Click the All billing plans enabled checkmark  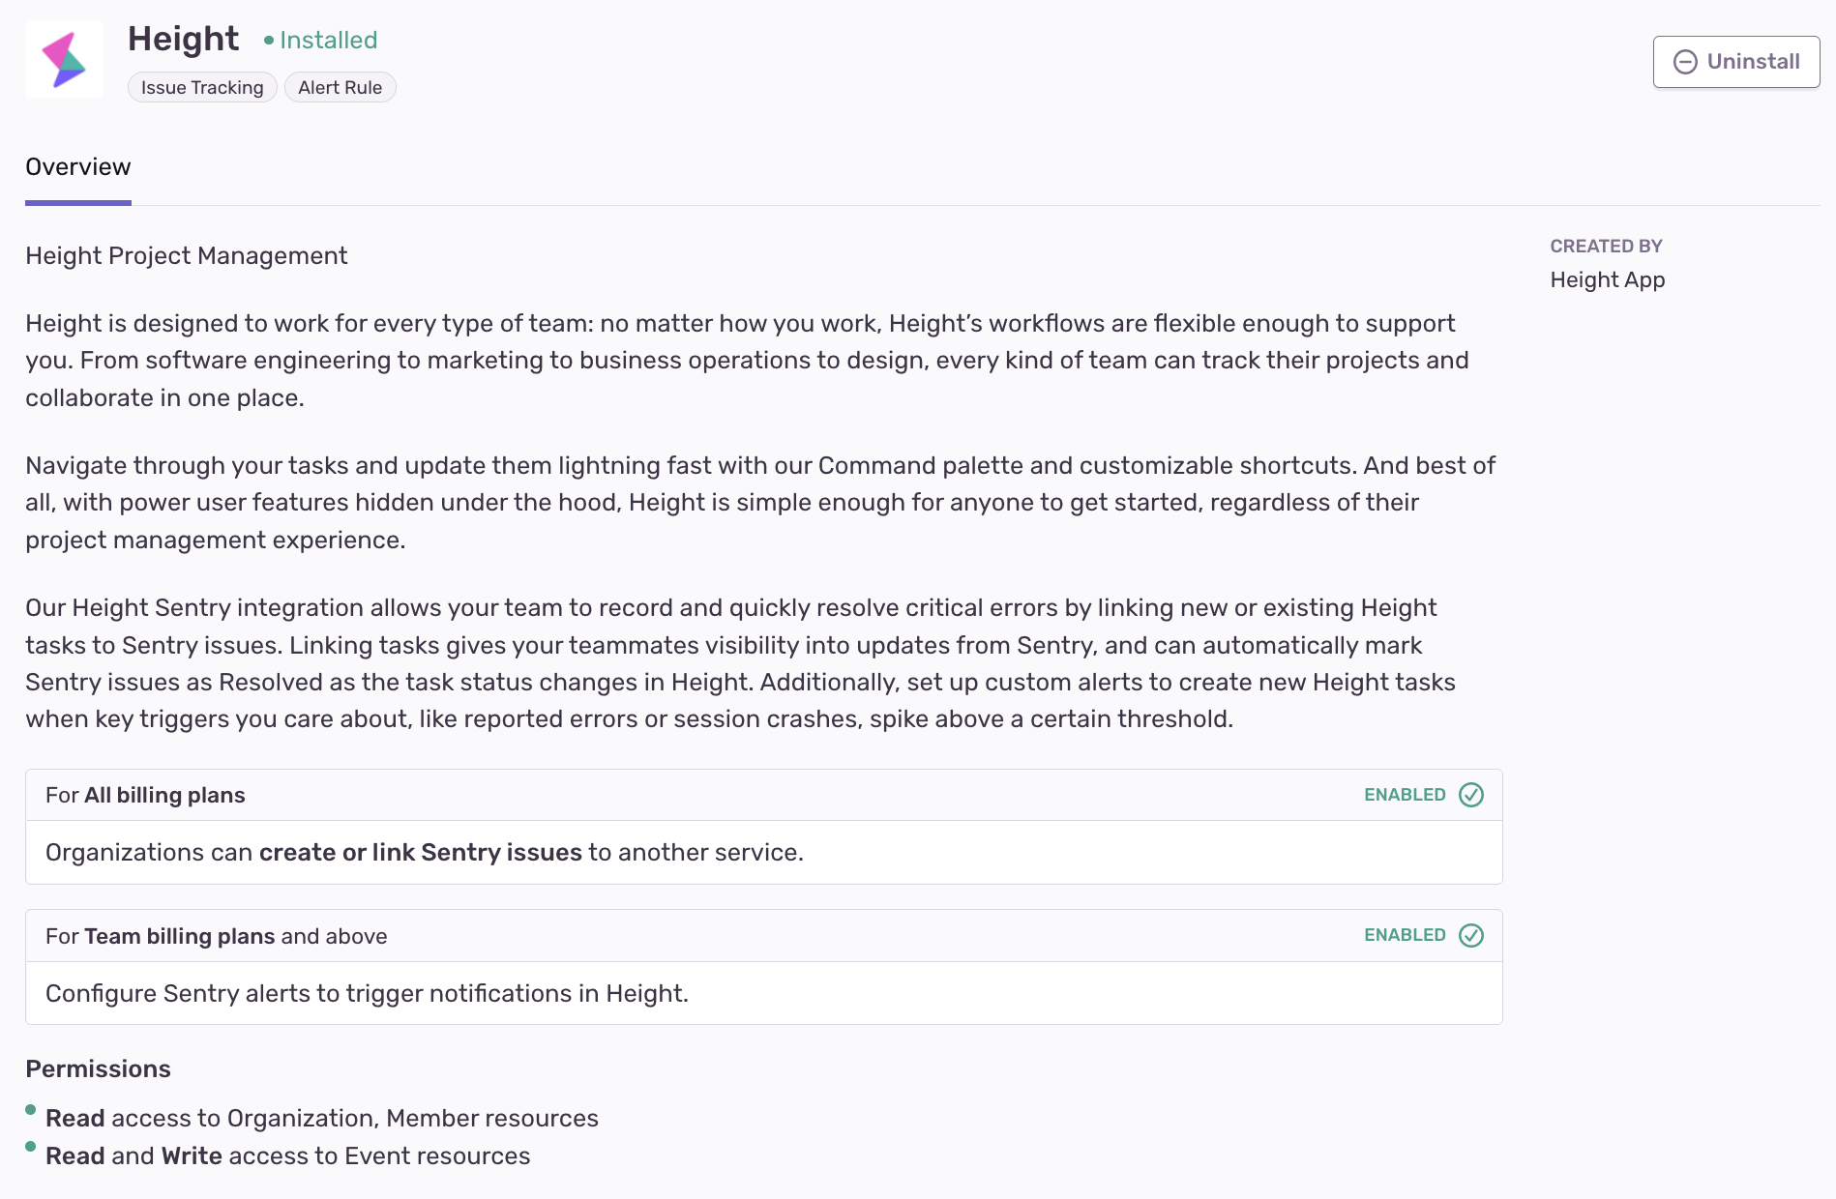click(x=1470, y=795)
